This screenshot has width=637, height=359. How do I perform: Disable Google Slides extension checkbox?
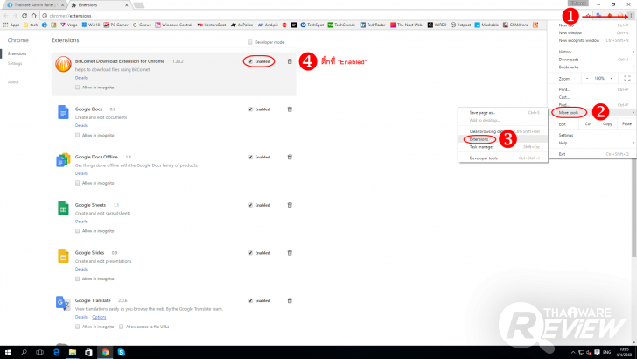(250, 253)
